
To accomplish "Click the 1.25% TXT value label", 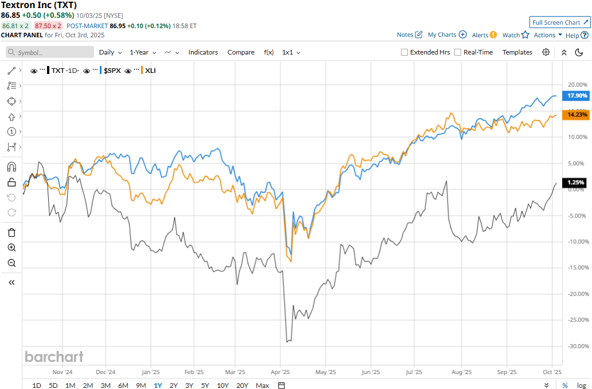I will tap(574, 182).
